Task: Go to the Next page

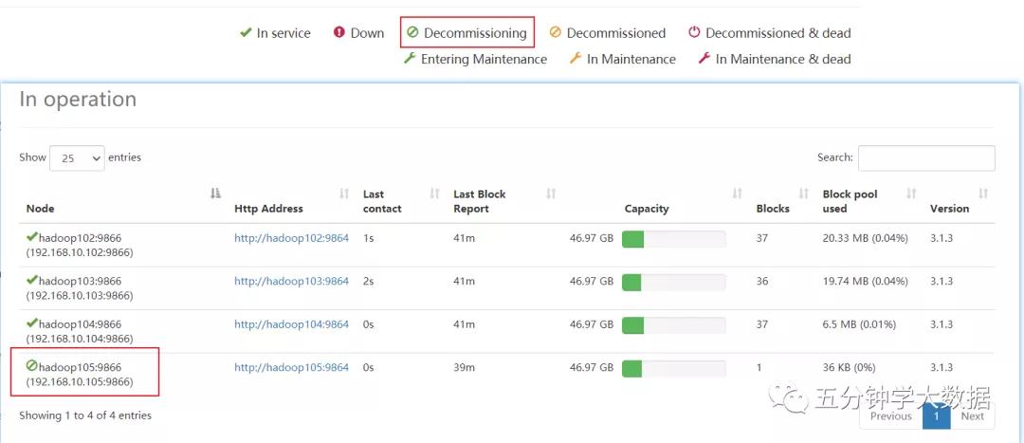Action: (x=972, y=415)
